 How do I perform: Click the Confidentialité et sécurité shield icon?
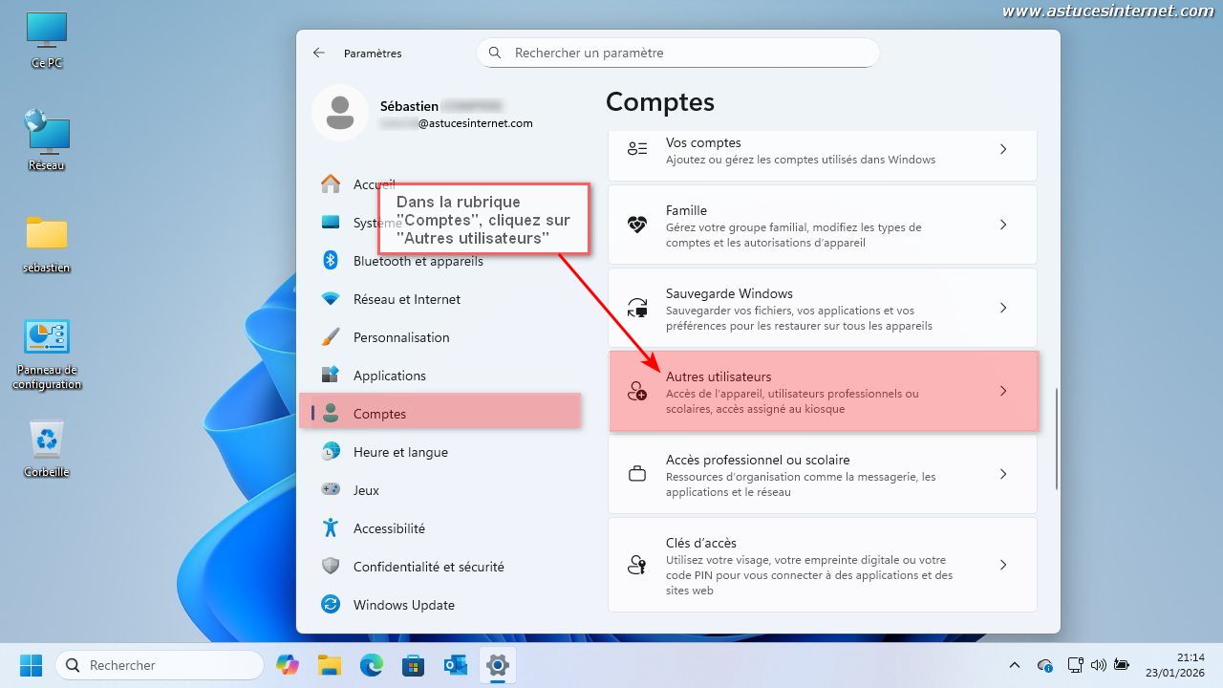point(331,567)
